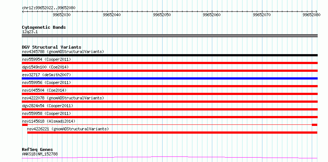
Task: Open nsv559958 (Cooper2011) variant label
Action: [46, 113]
